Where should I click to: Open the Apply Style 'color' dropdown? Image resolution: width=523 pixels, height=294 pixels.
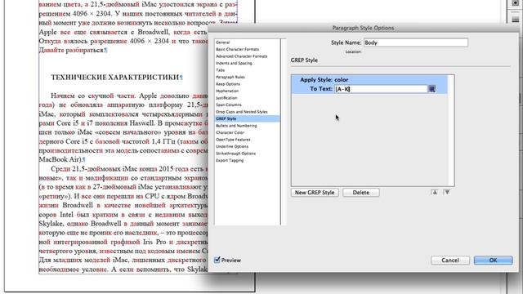(342, 80)
